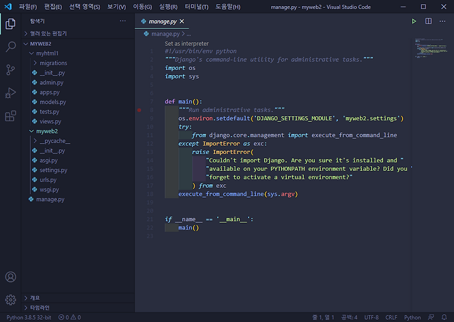Screen dimensions: 454x322
Task: Collapse the MYWEB2 workspace section
Action: pyautogui.click(x=41, y=43)
